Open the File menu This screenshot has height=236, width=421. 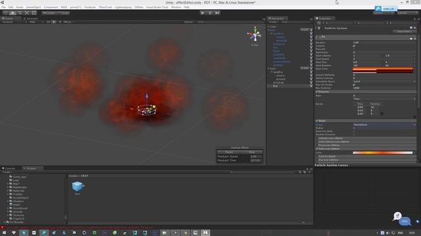point(3,7)
